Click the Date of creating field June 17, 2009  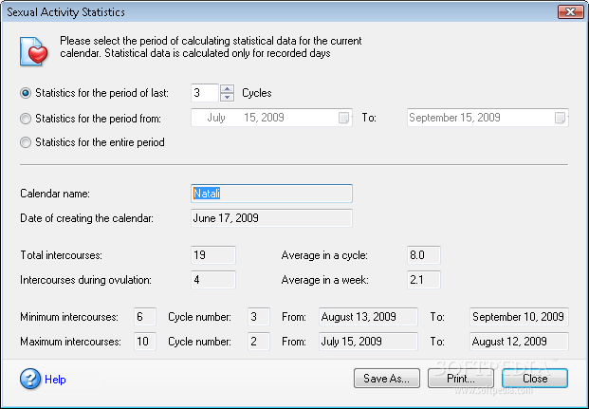point(271,218)
